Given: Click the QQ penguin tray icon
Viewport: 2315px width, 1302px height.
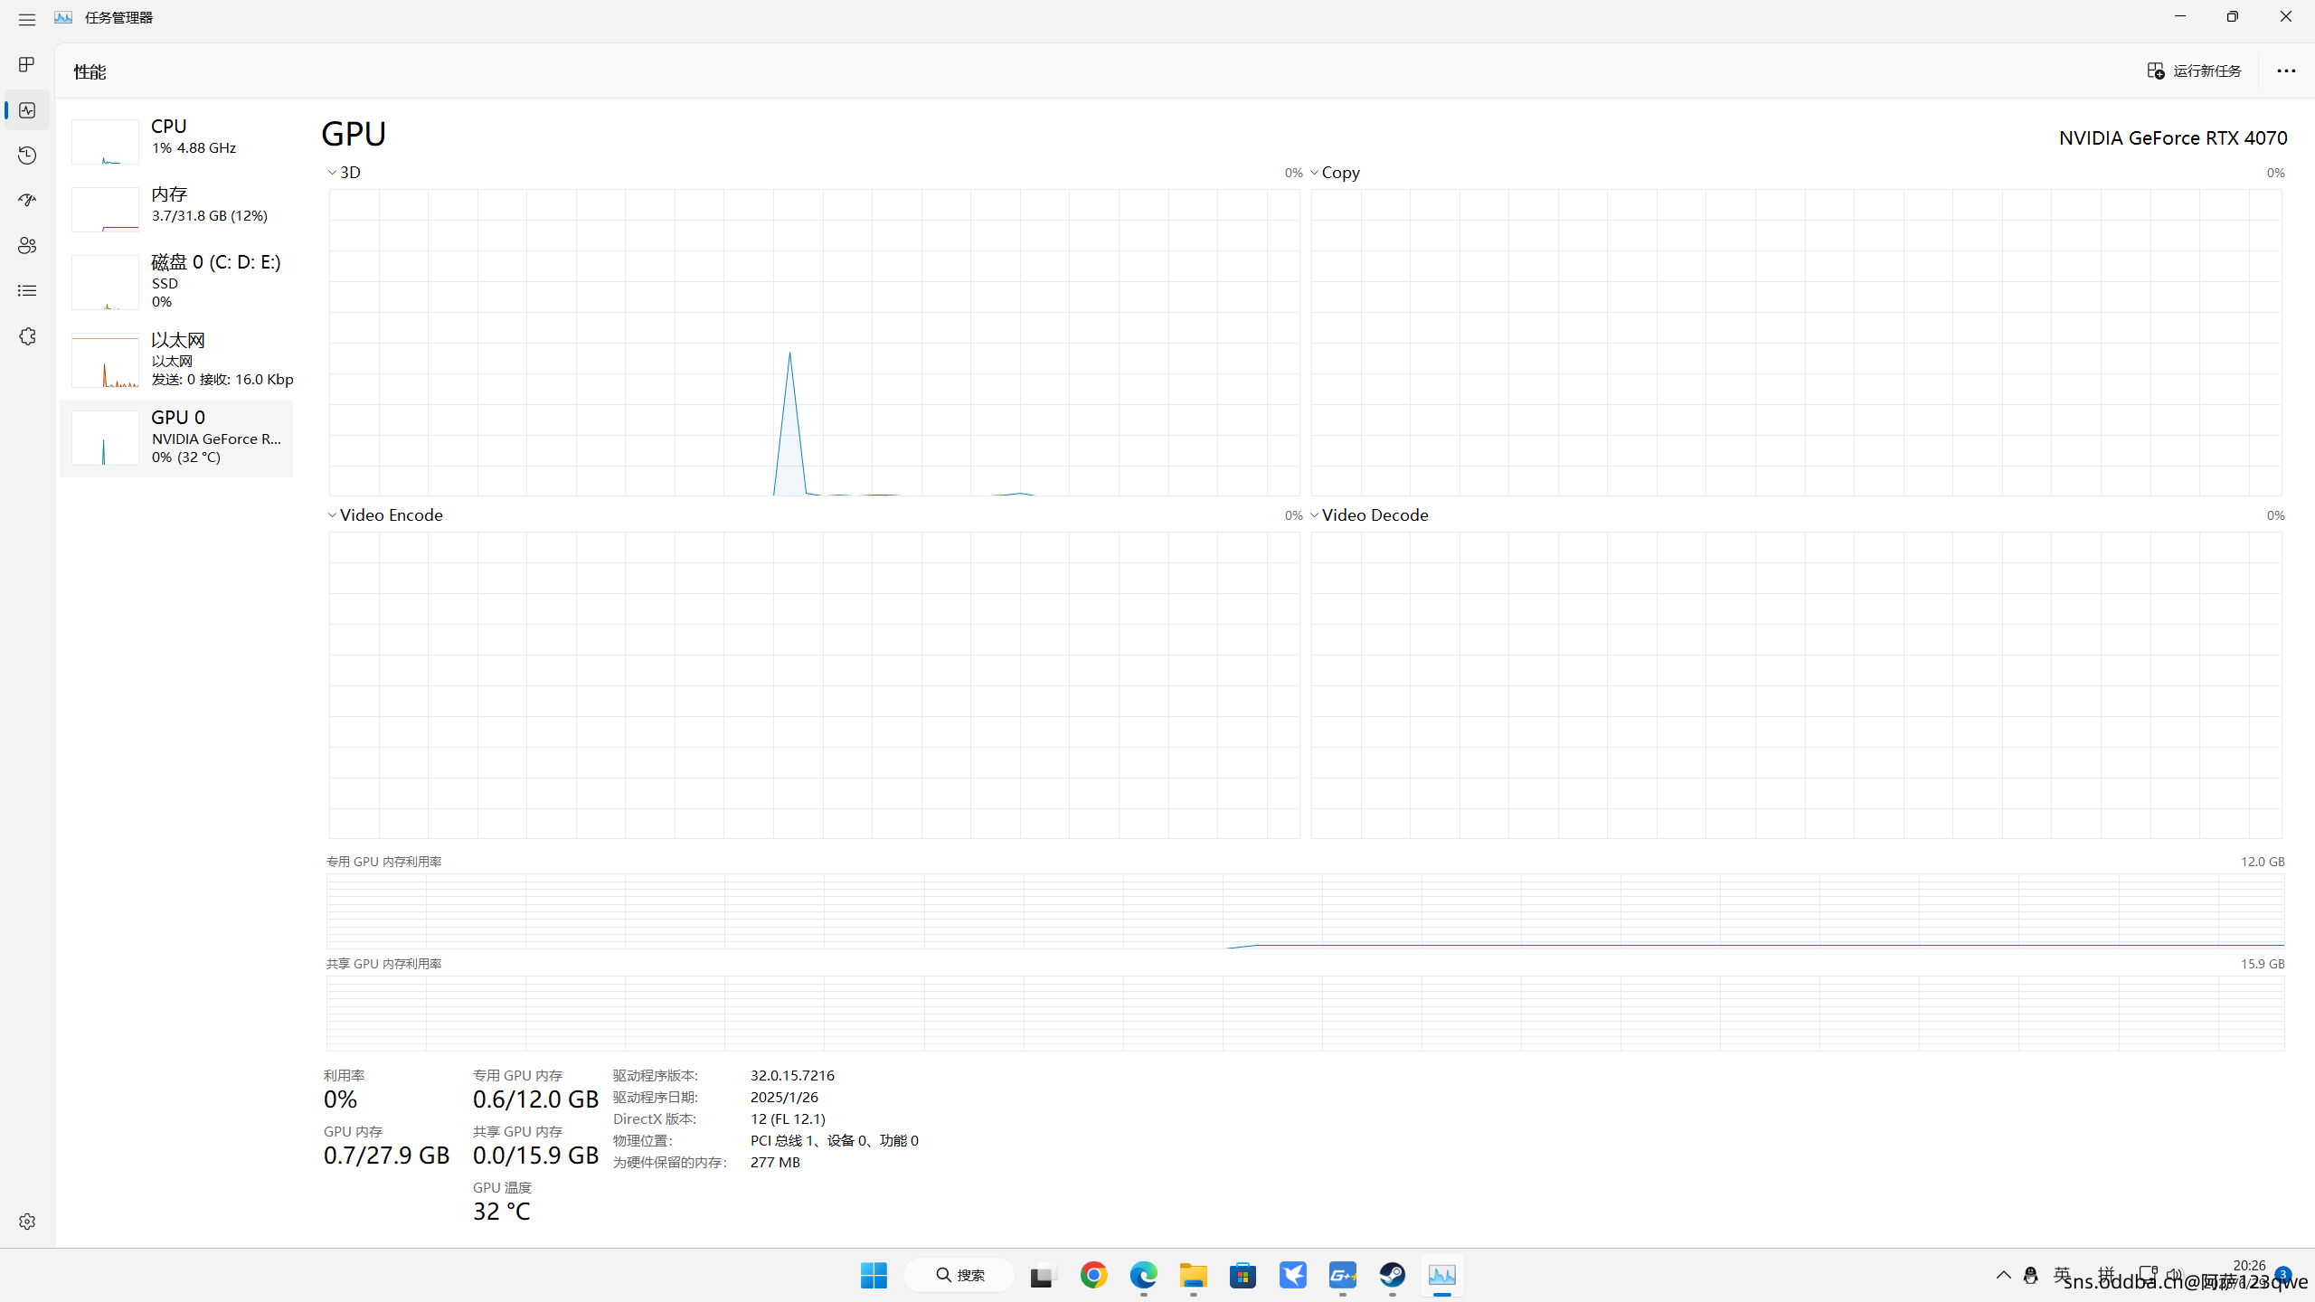Looking at the screenshot, I should (2031, 1275).
